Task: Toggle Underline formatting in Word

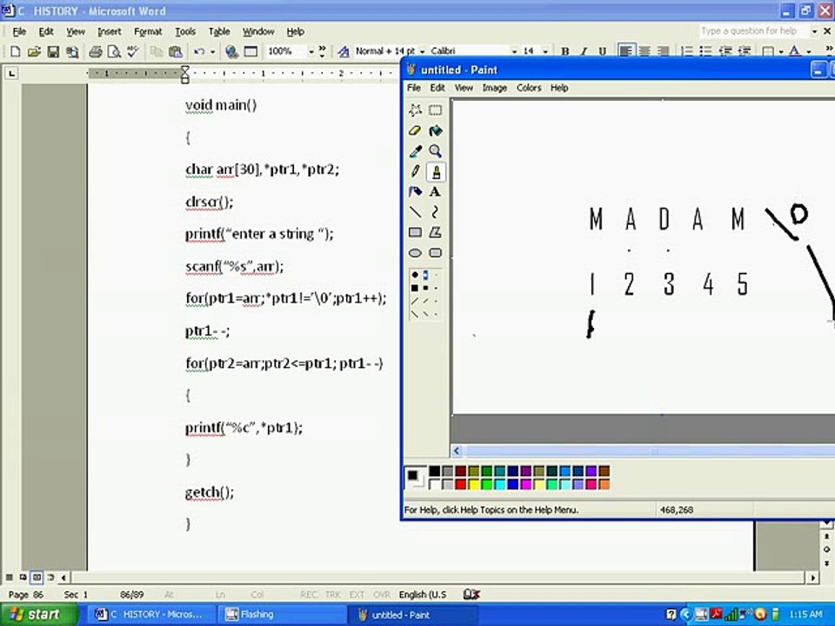Action: tap(602, 51)
